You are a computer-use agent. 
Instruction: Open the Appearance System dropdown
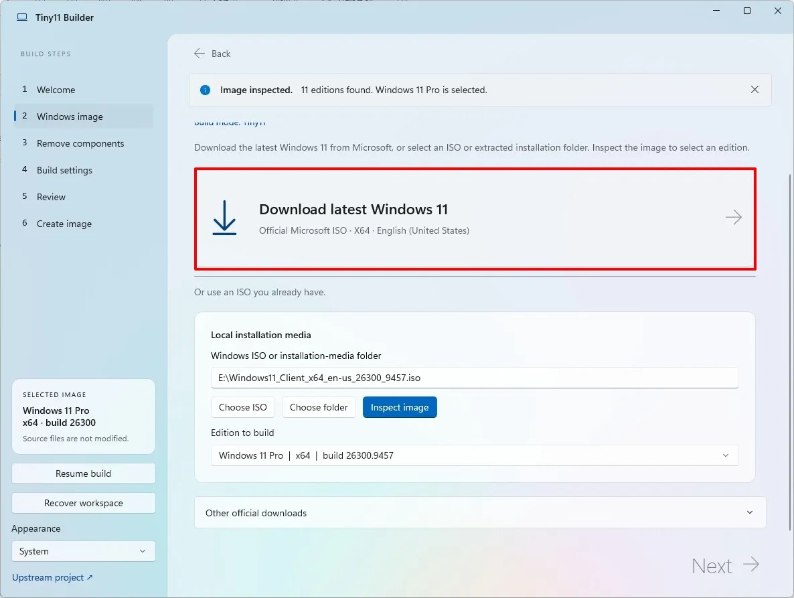[84, 551]
